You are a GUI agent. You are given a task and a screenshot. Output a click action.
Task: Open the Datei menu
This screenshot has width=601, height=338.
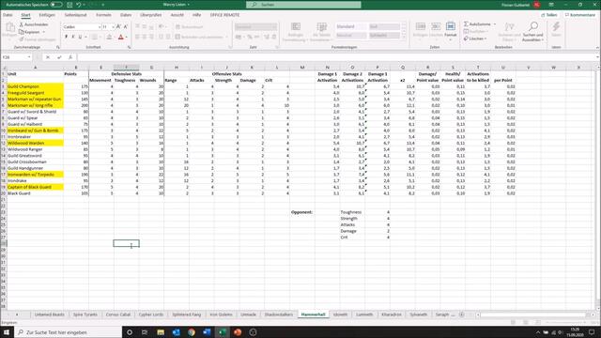point(8,15)
